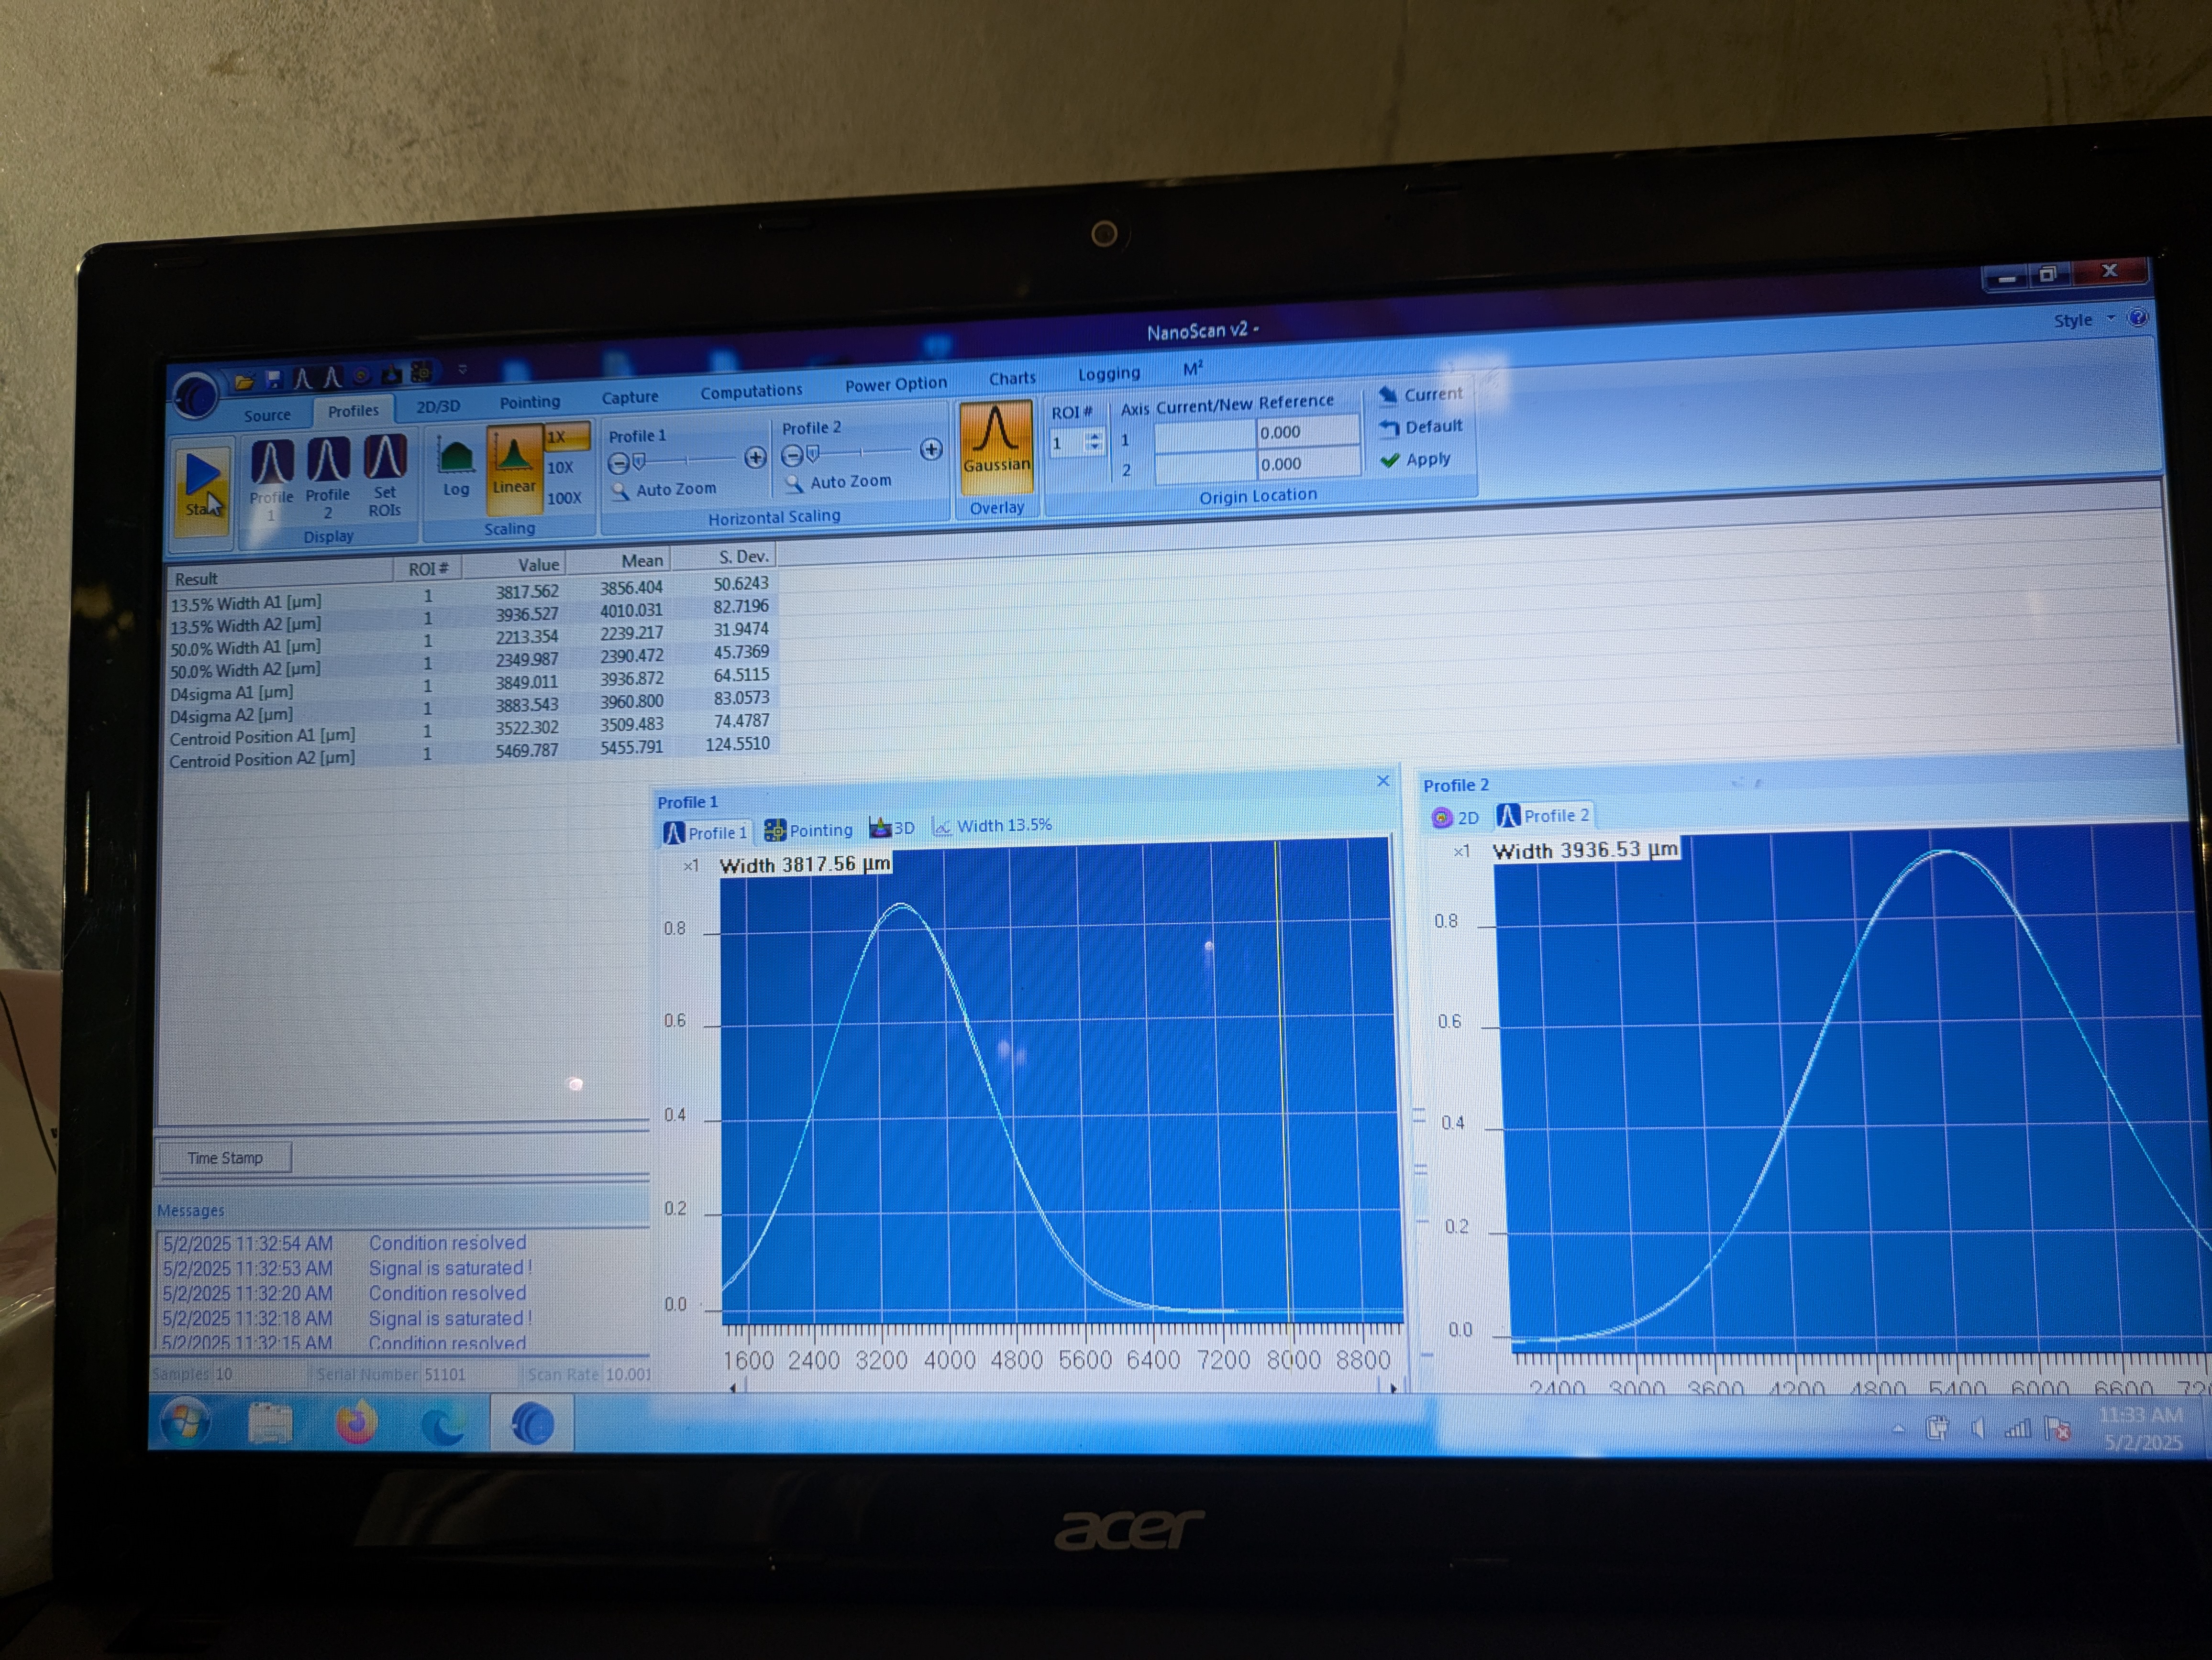Select the 100X vertical scaling
Screen dimensions: 2212x1660
coord(564,498)
